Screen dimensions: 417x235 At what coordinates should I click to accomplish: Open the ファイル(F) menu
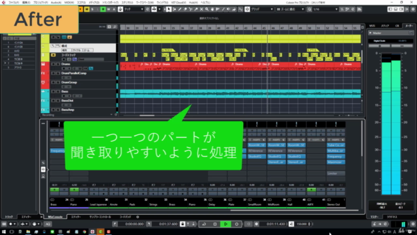click(x=14, y=3)
